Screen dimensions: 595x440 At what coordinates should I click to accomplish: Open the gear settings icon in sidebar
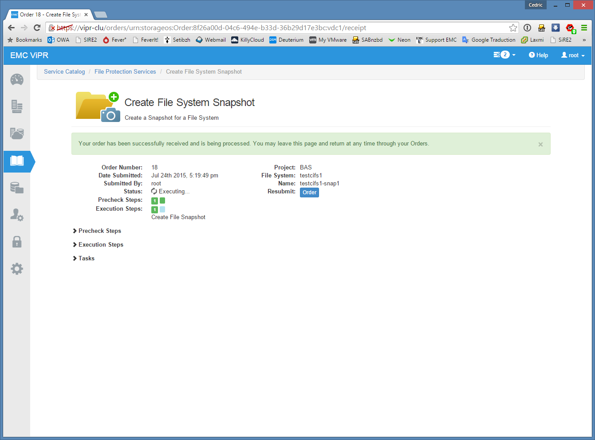coord(17,269)
